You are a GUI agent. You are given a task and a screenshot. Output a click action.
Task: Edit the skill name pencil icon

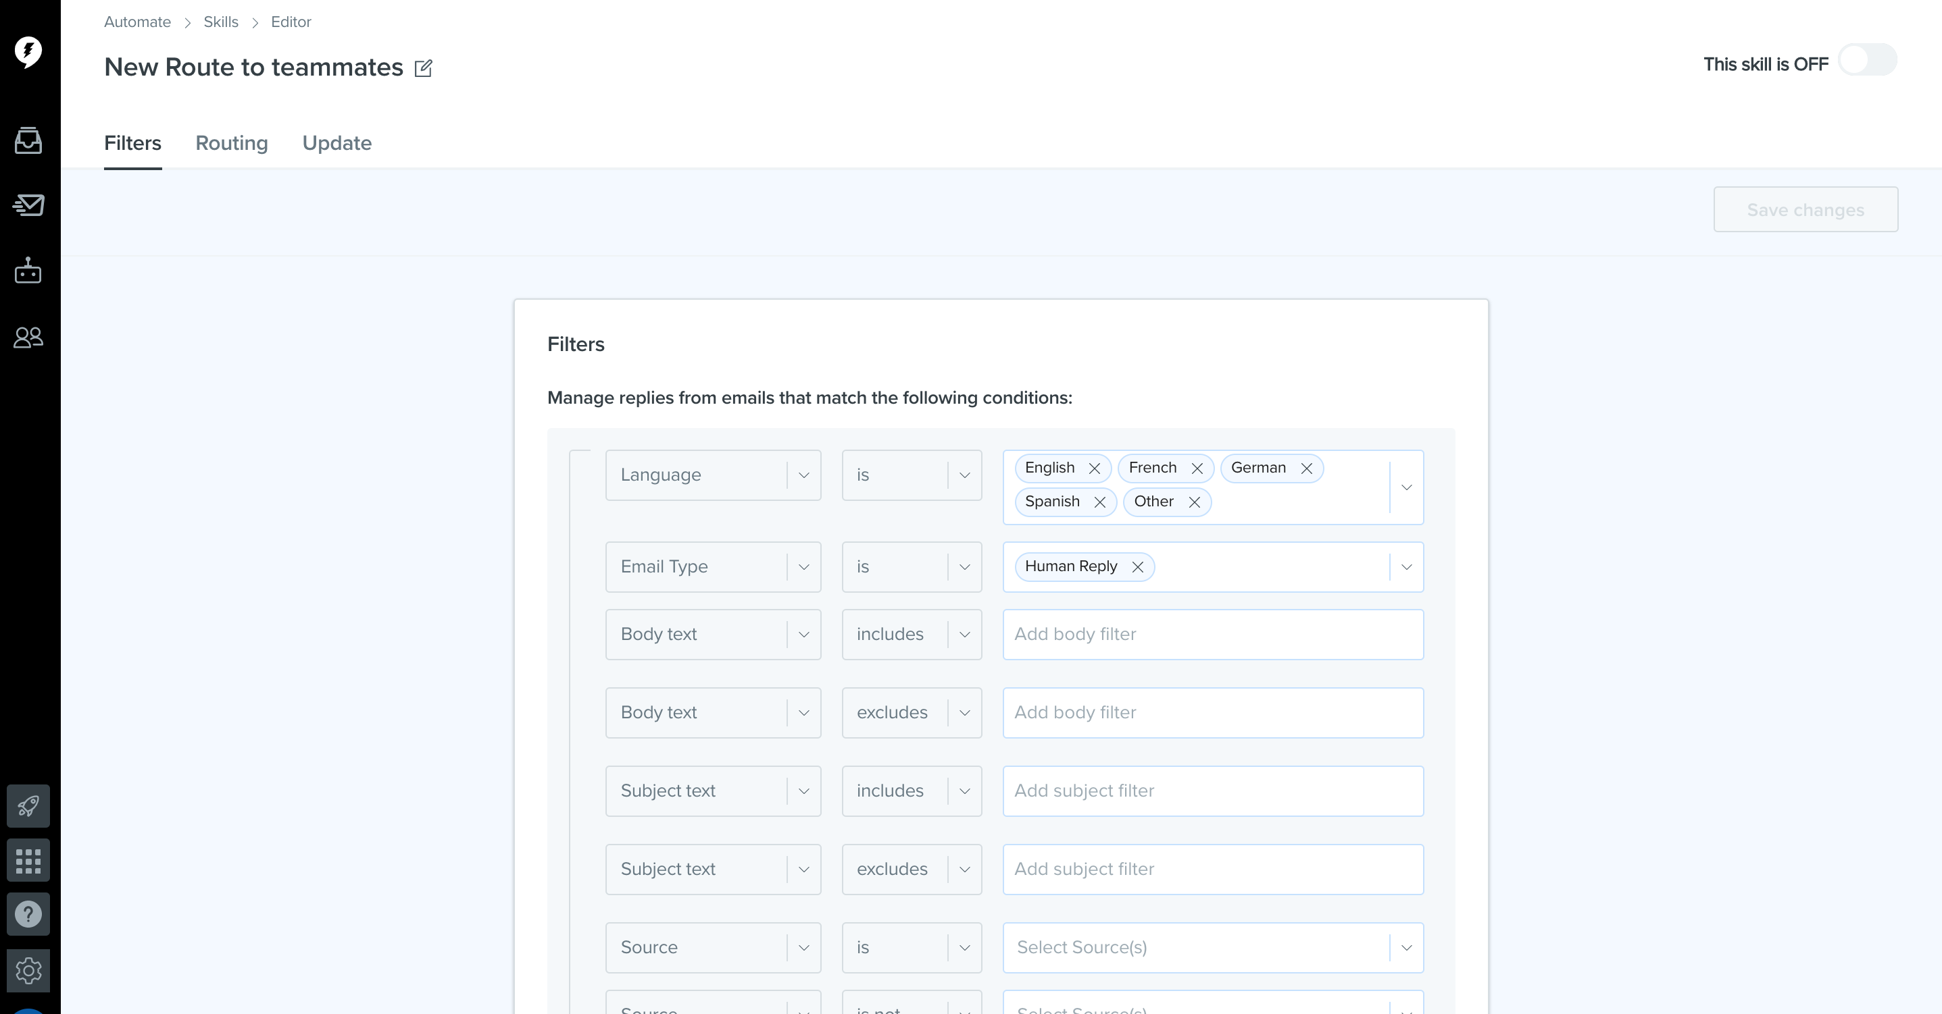[x=424, y=68]
